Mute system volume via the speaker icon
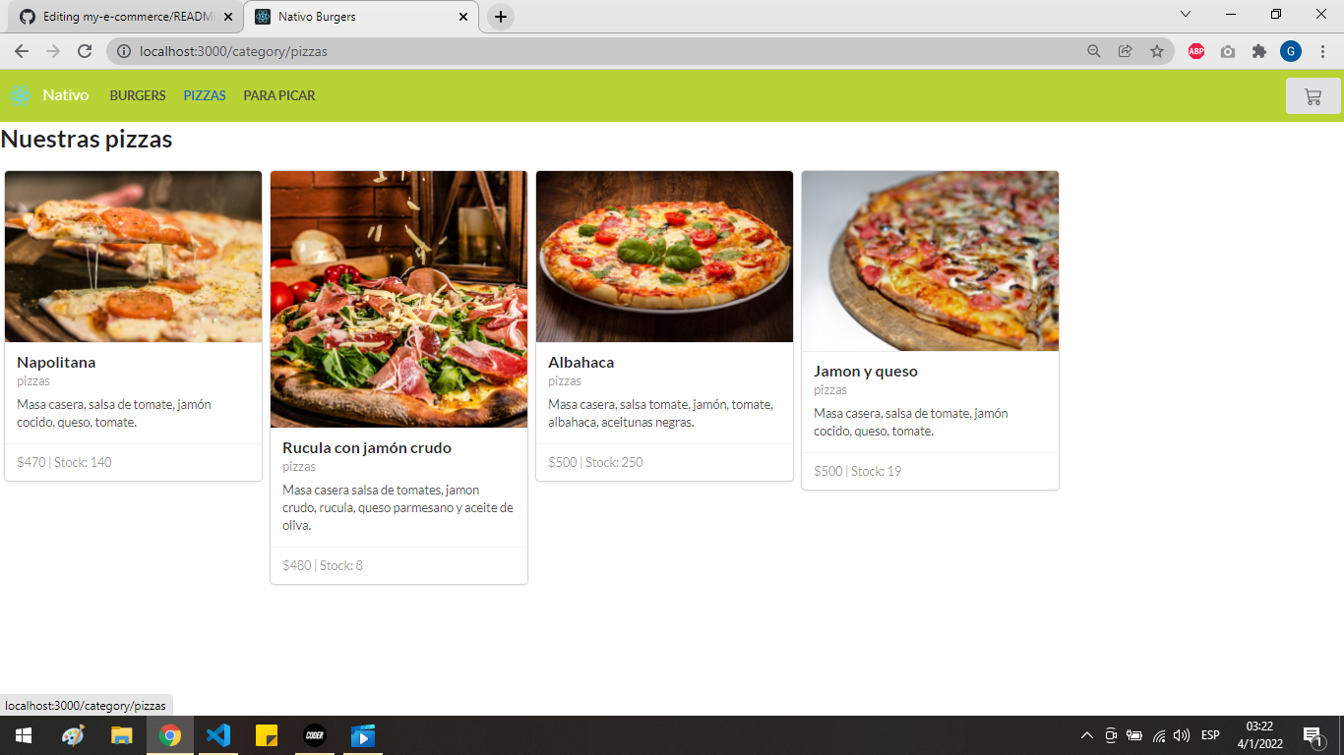 1180,734
